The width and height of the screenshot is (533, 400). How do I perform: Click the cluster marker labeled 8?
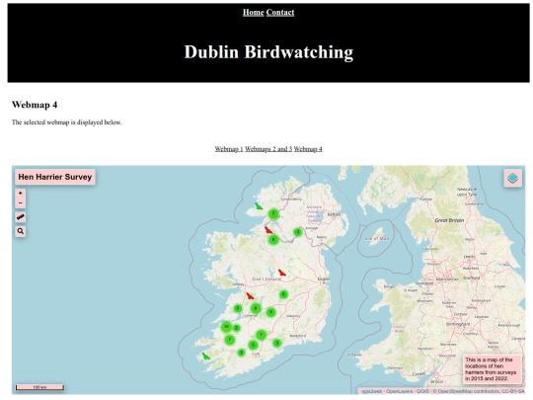coord(256,308)
